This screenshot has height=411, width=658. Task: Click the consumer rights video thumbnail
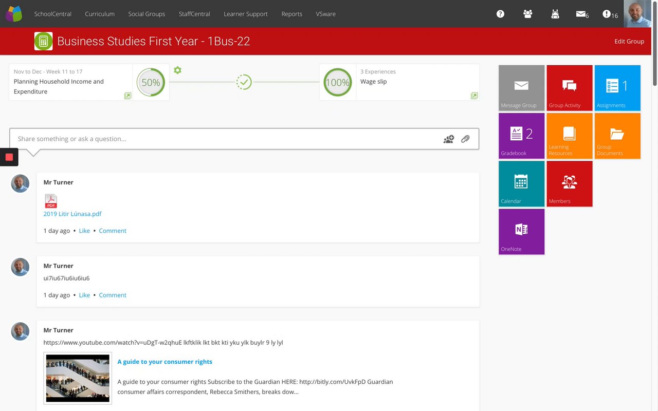coord(78,378)
